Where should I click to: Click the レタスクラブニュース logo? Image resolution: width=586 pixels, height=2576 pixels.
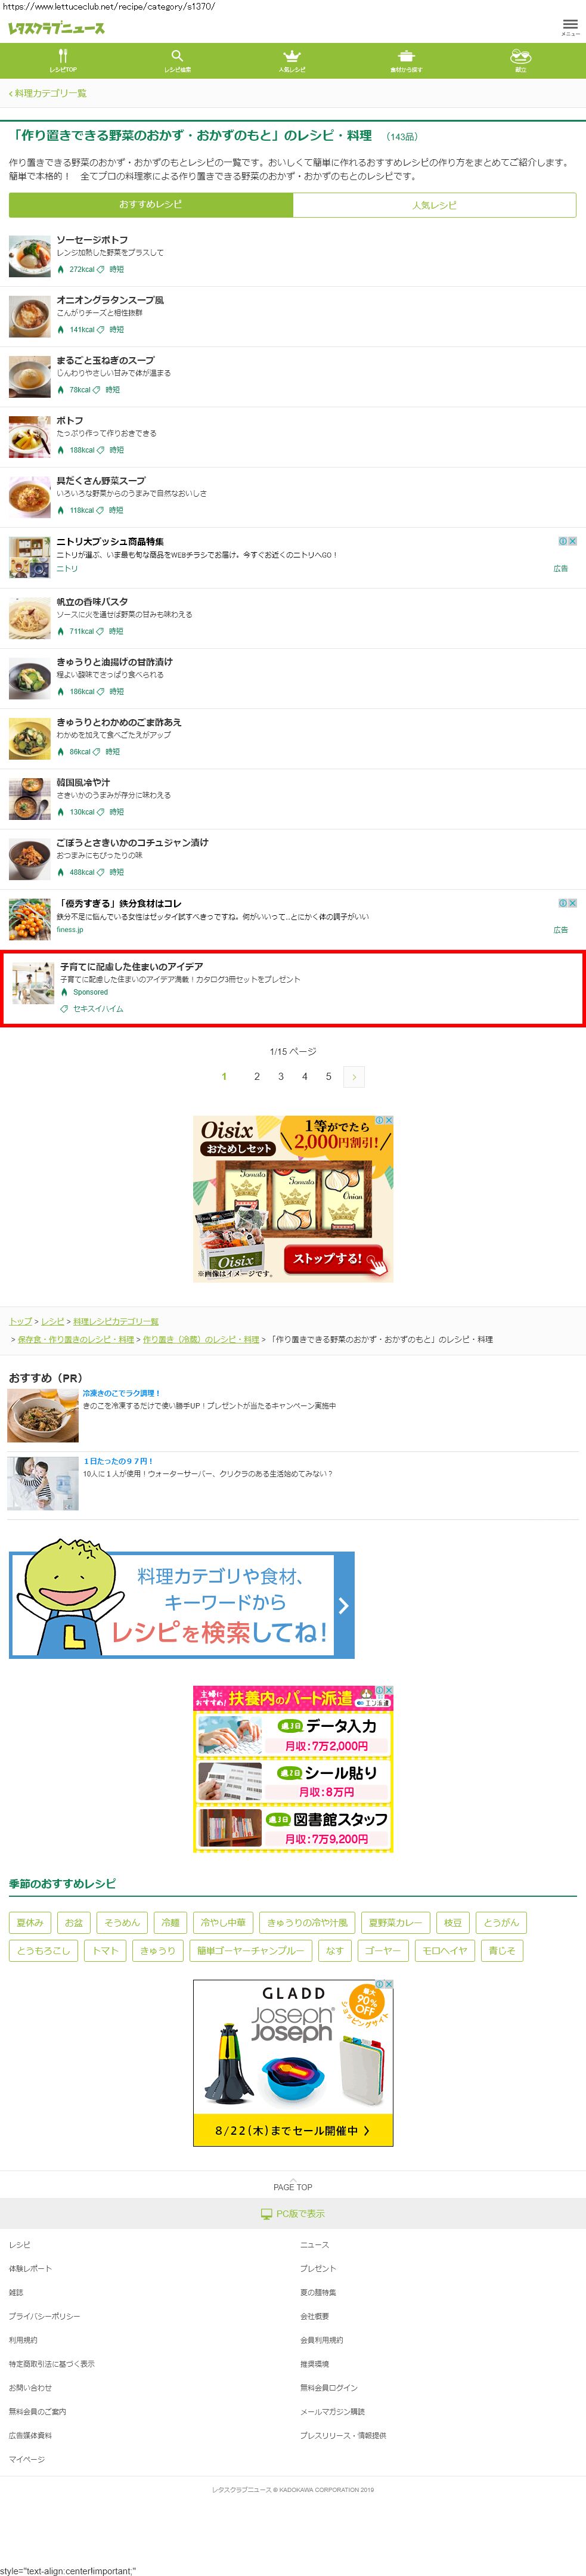[56, 28]
